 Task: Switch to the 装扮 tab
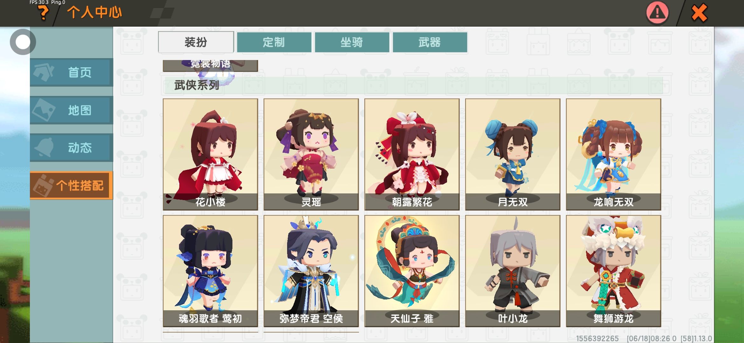(196, 42)
